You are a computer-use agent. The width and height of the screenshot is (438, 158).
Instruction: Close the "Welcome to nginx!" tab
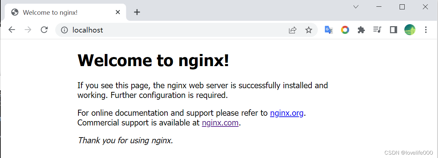click(118, 12)
